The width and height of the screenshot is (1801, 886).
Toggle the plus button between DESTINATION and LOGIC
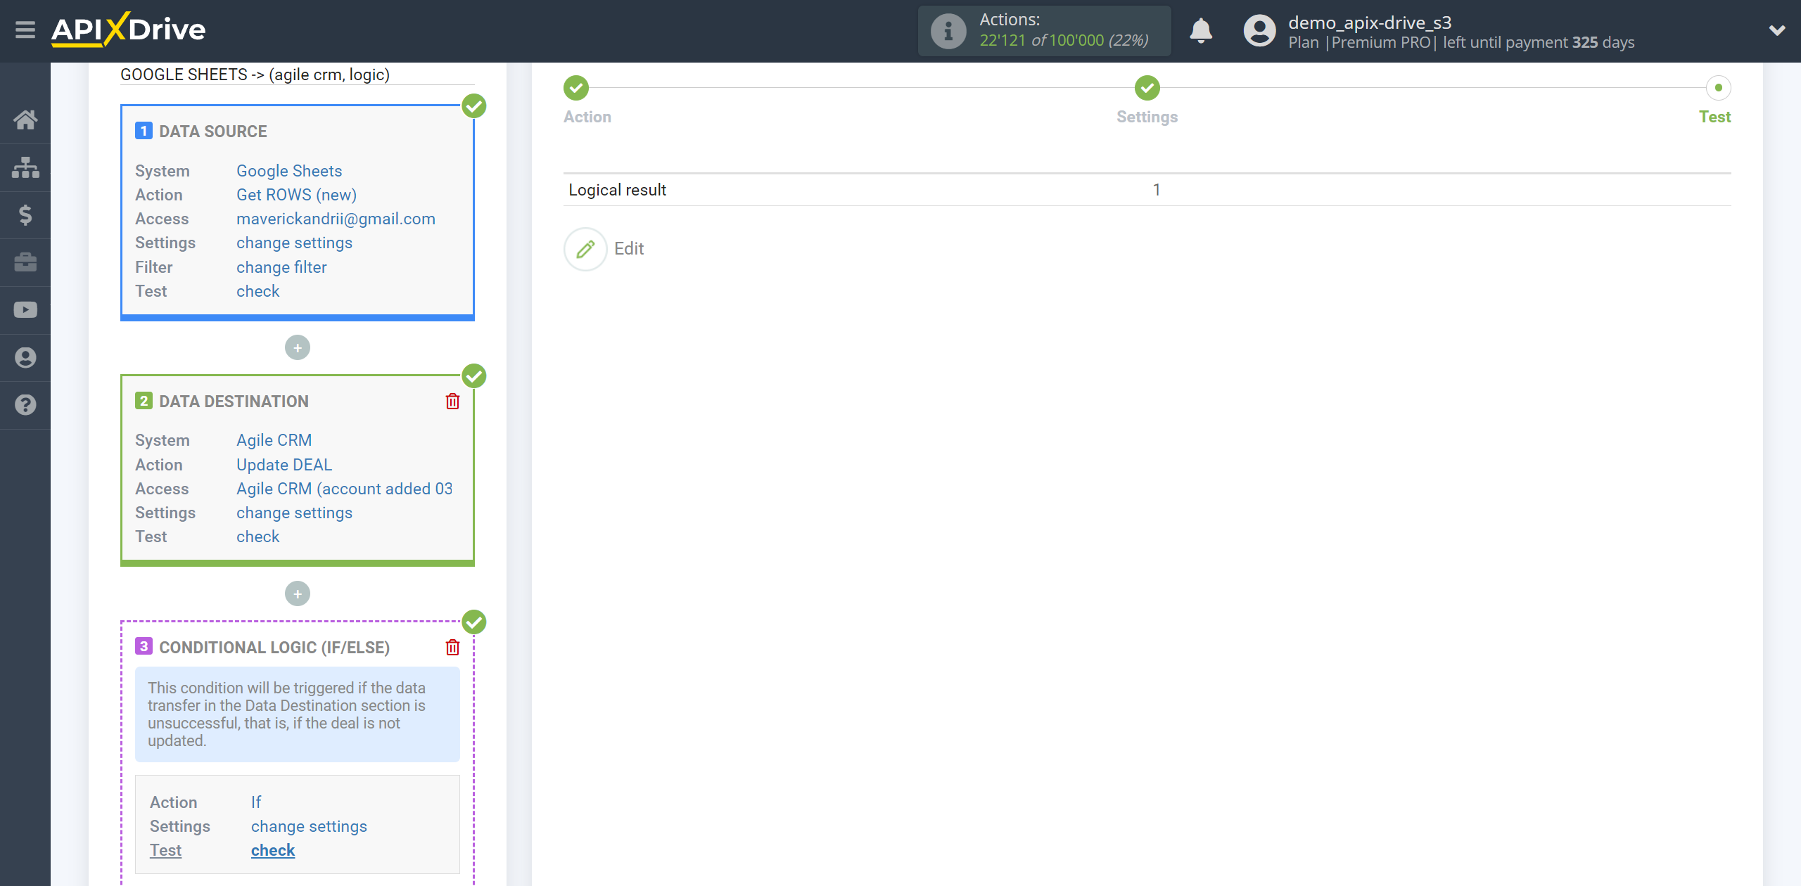(298, 593)
